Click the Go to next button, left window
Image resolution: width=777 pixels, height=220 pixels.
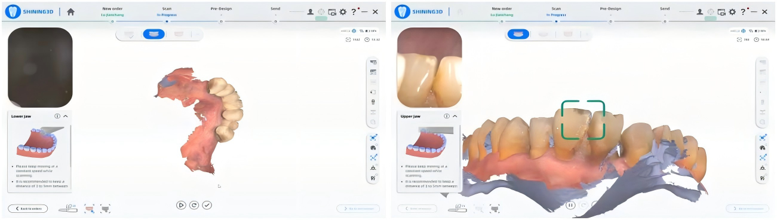coord(358,208)
